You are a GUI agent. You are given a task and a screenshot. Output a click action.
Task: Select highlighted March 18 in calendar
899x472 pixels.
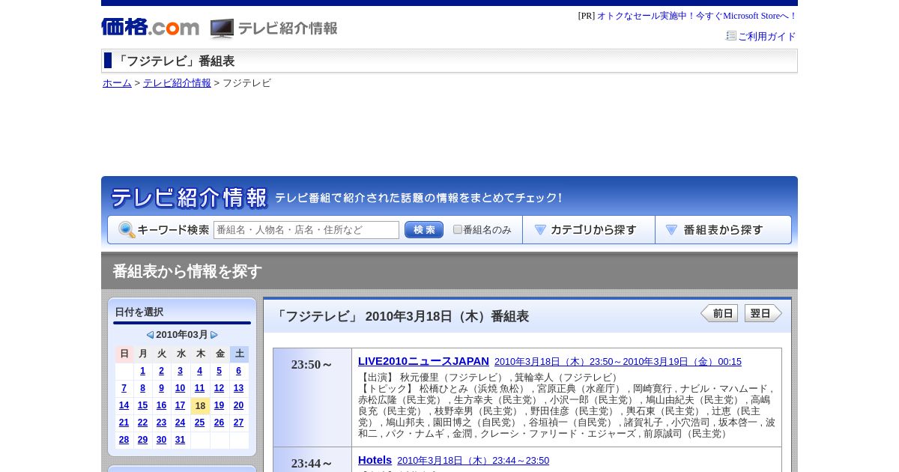[x=200, y=406]
